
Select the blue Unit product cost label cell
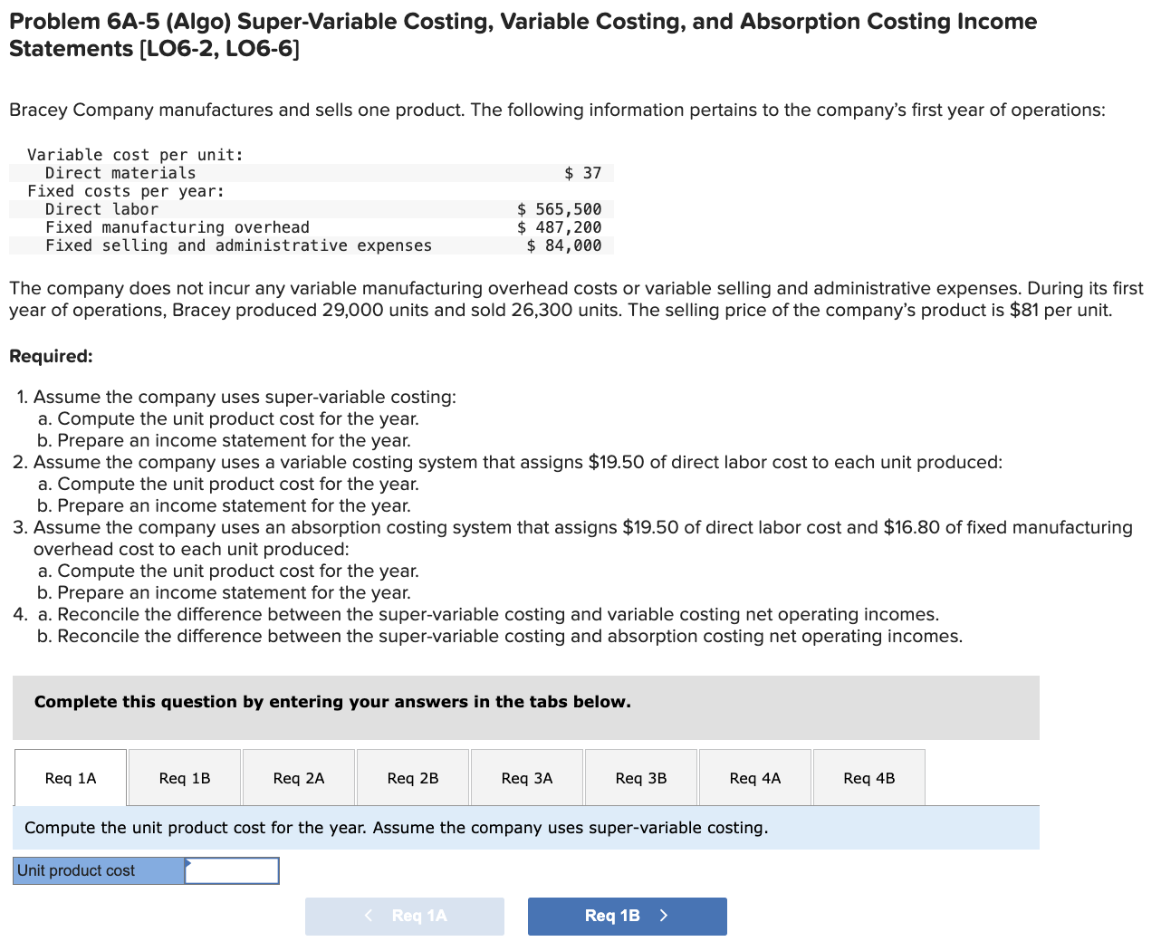pos(95,870)
